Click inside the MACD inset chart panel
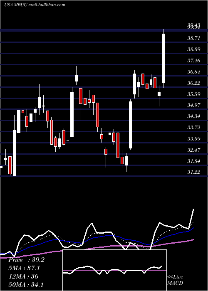Viewport: 208px width, 291px height. click(x=114, y=270)
